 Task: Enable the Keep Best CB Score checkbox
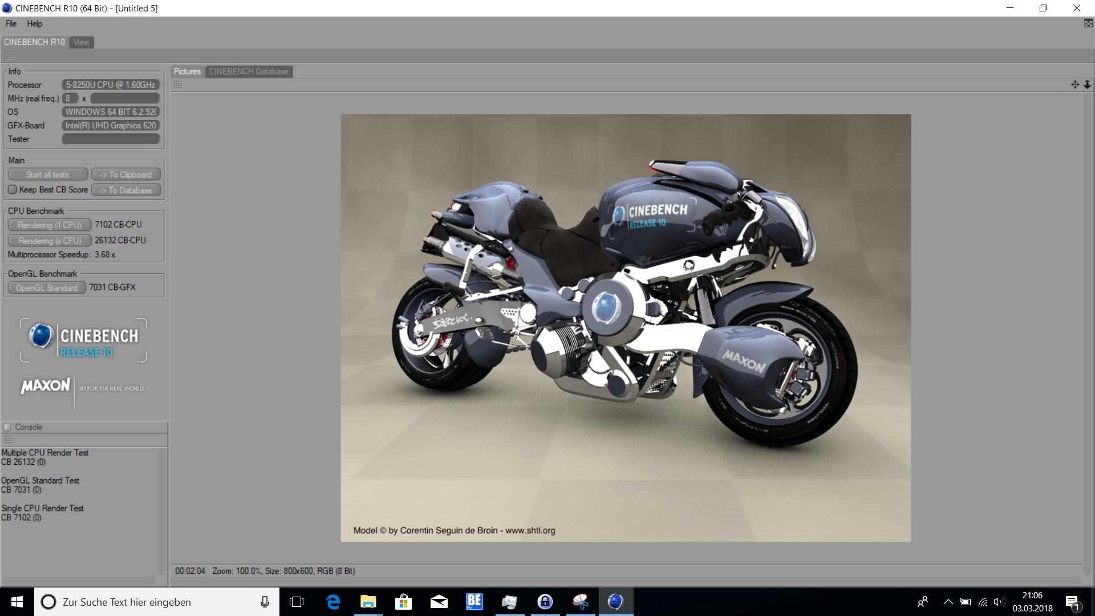(13, 189)
